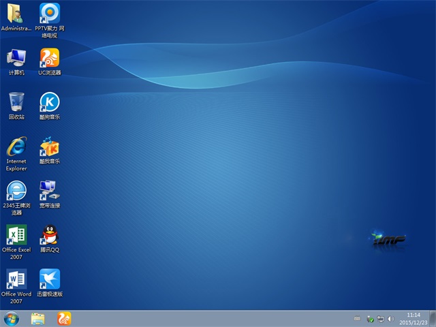Click the 迅雷极速版 Thunder desktop icon
The width and height of the screenshot is (436, 327).
[x=49, y=279]
